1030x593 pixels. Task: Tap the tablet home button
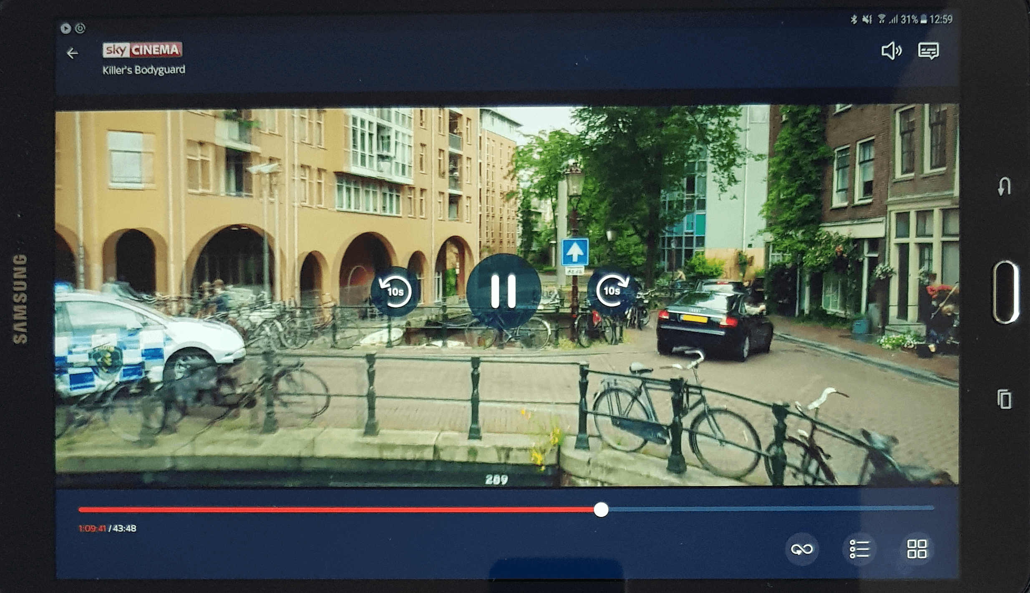(x=1005, y=292)
